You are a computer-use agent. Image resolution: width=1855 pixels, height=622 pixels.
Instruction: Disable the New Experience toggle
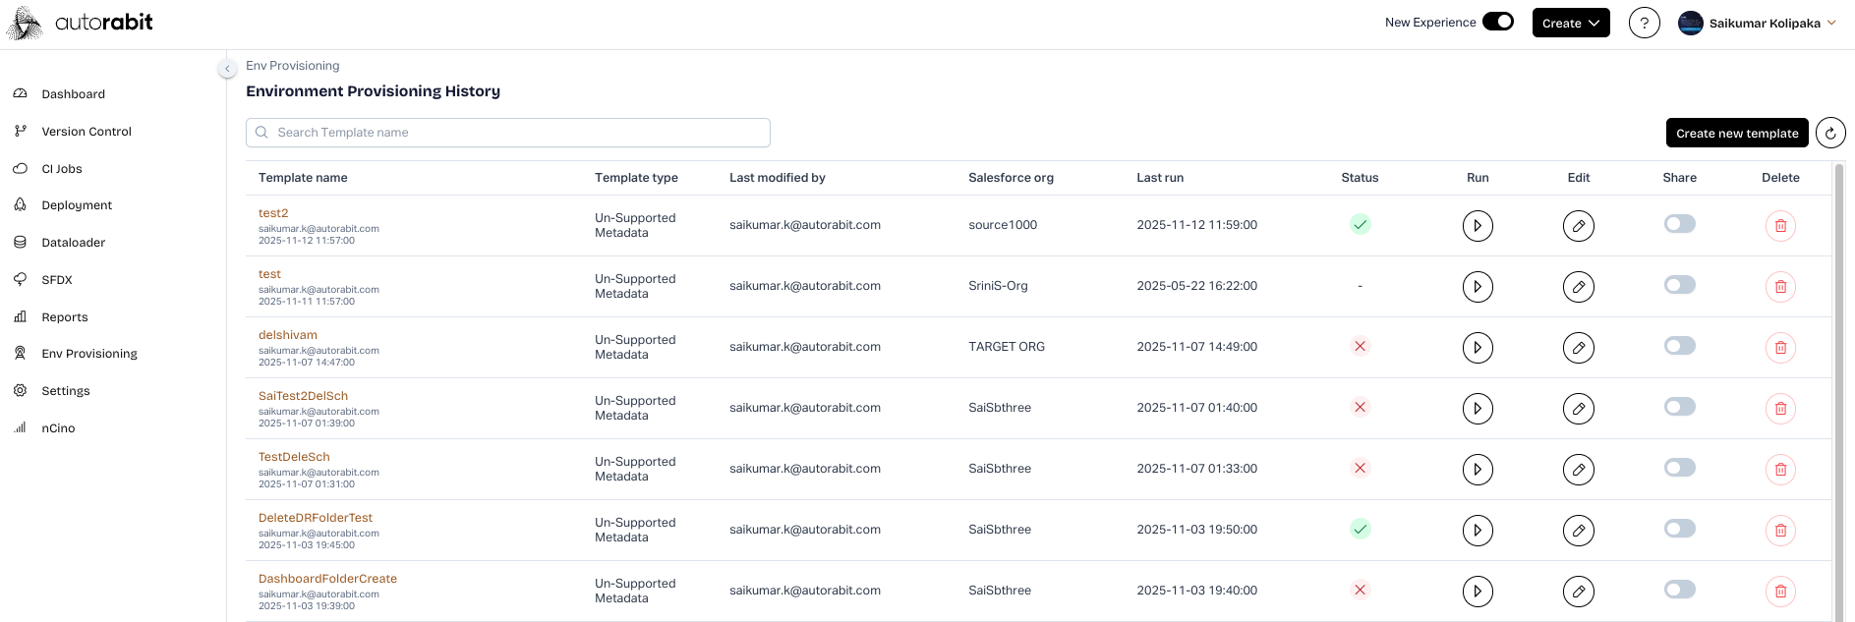(x=1497, y=22)
